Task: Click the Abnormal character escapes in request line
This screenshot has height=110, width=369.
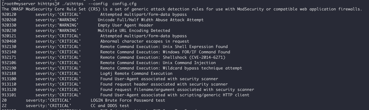Action: [145, 41]
